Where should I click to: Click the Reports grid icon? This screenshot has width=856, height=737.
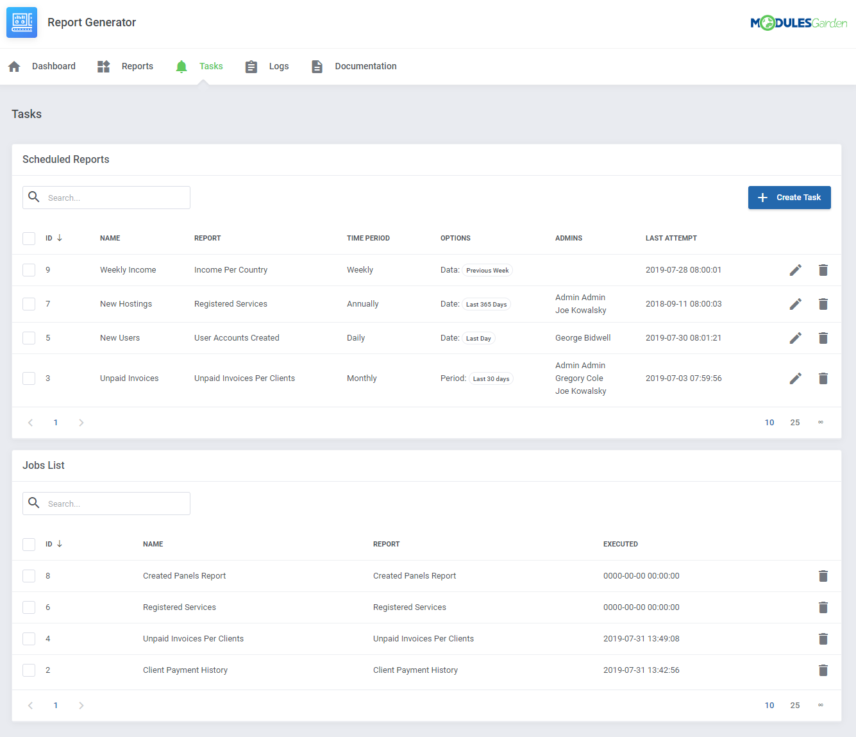pyautogui.click(x=103, y=66)
